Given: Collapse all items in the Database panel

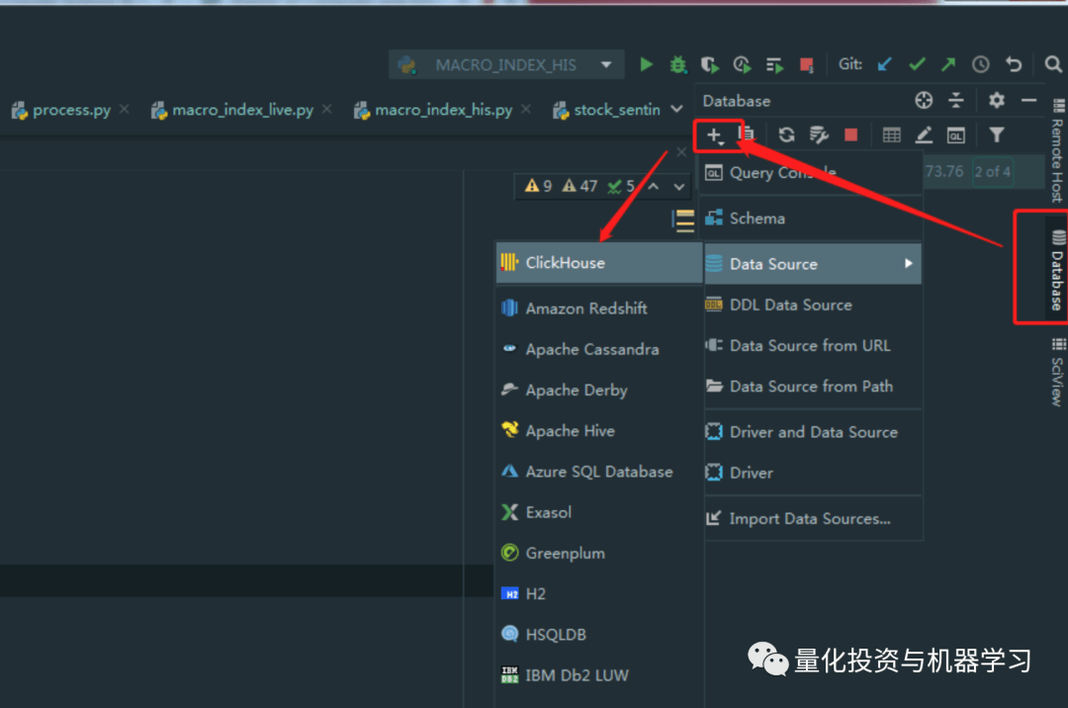Looking at the screenshot, I should [956, 101].
